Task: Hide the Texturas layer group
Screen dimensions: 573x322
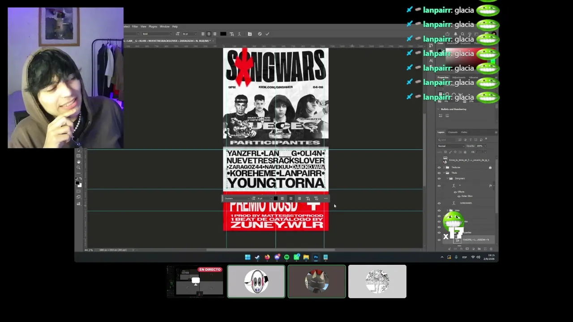Action: (439, 168)
